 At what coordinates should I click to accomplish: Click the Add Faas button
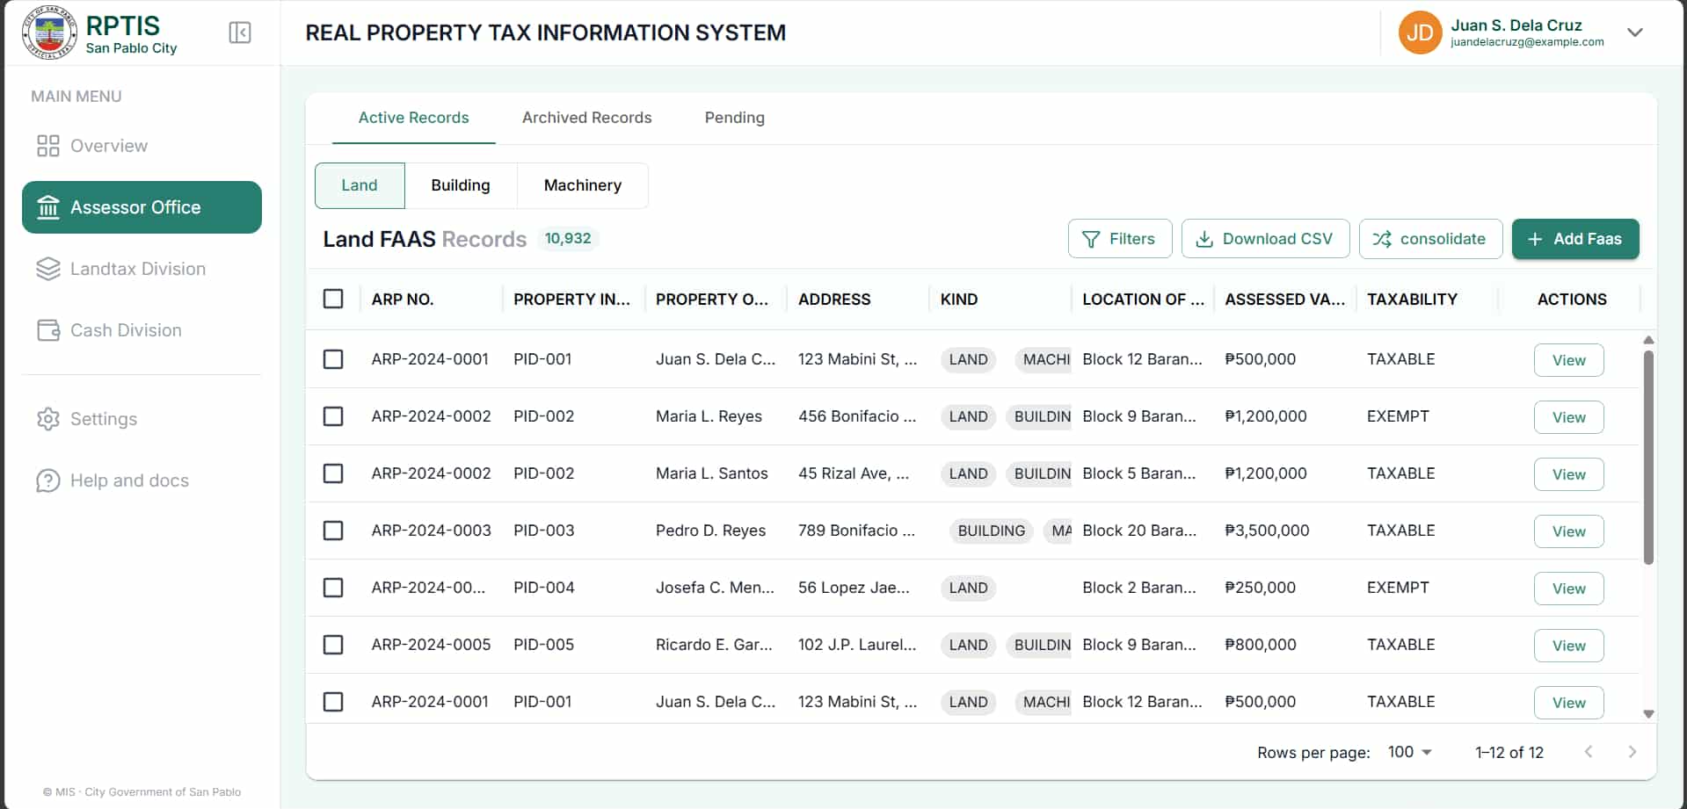[1574, 239]
